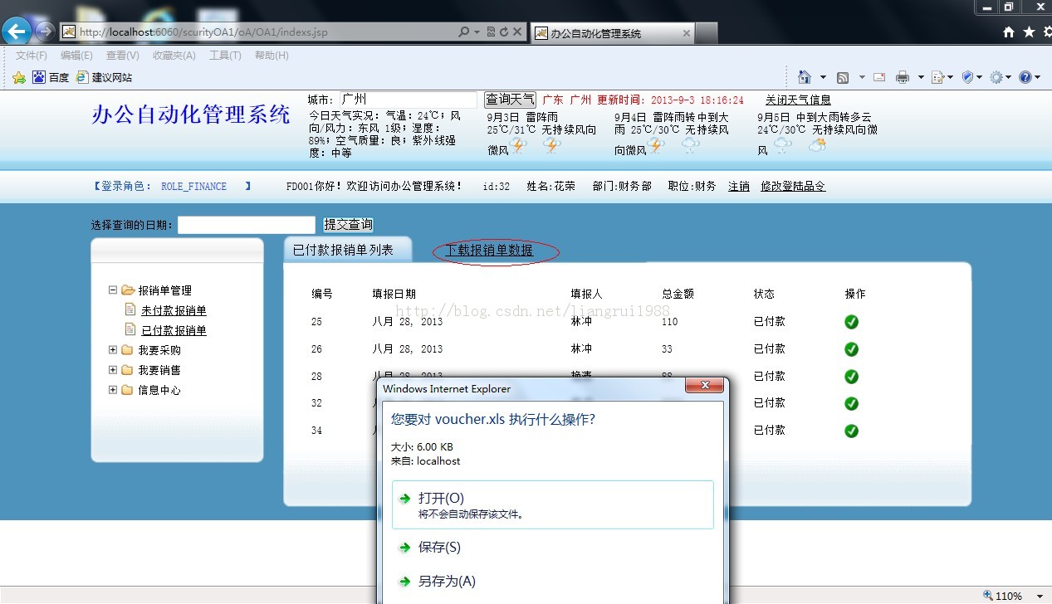Image resolution: width=1052 pixels, height=604 pixels.
Task: Expand the 我要采购 folder
Action: pos(113,350)
